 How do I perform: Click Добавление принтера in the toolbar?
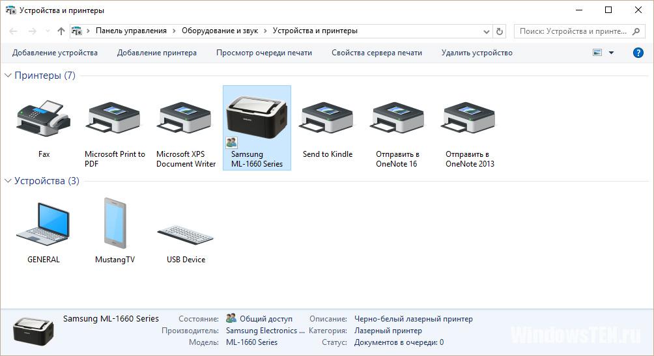(x=156, y=53)
